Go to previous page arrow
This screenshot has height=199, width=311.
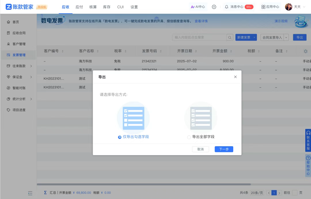(x=269, y=193)
